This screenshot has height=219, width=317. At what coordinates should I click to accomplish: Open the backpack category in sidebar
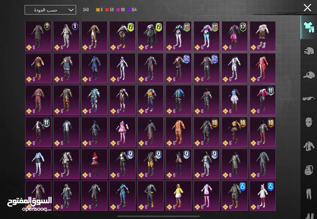(309, 170)
